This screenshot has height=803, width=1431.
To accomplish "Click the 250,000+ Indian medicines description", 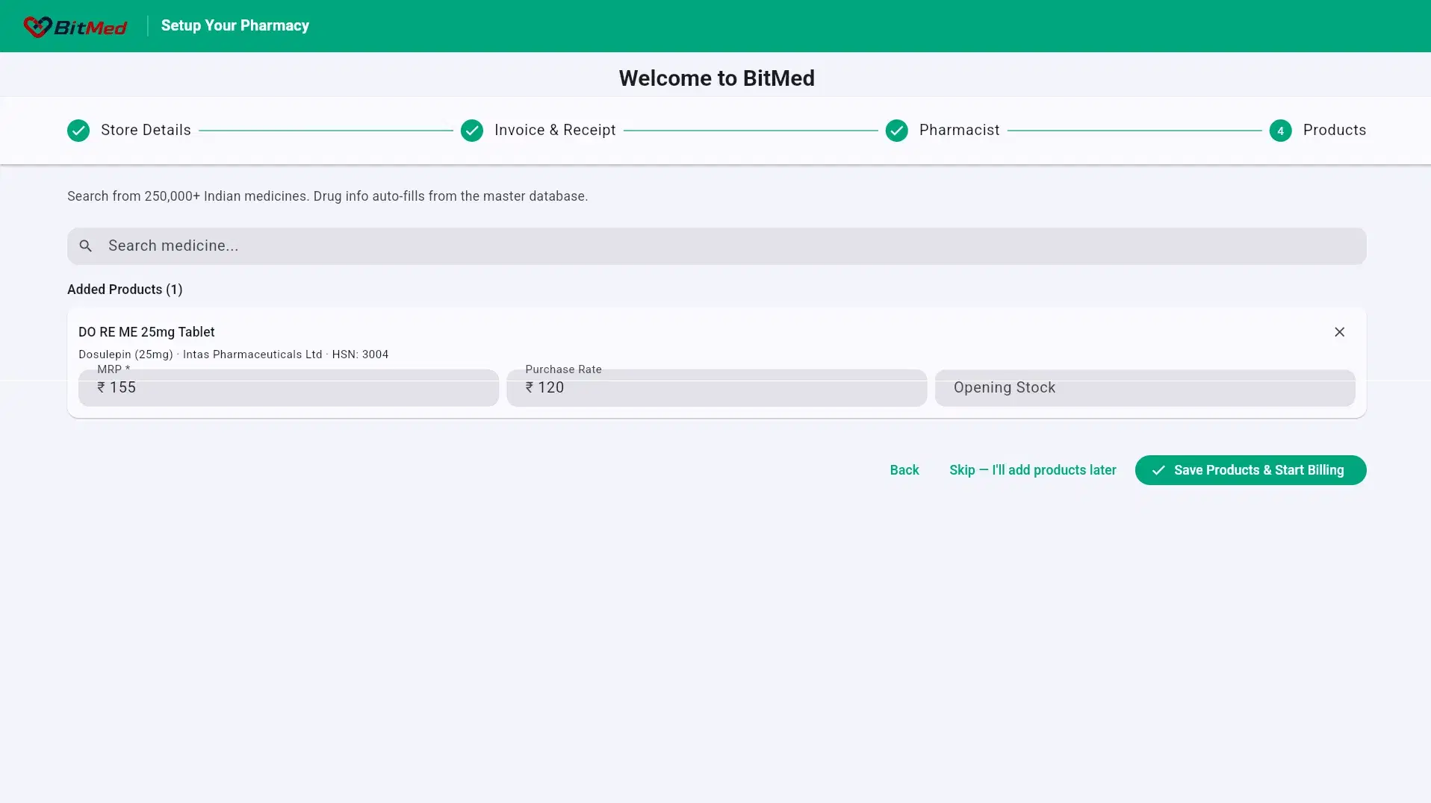I will click(328, 196).
